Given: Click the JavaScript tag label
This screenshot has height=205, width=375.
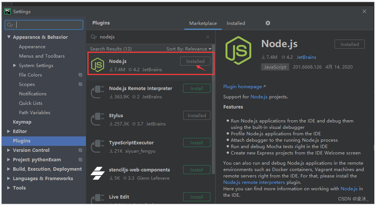Looking at the screenshot, I should pyautogui.click(x=275, y=67).
